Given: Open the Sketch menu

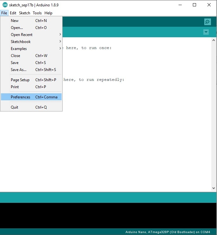Looking at the screenshot, I should 24,13.
